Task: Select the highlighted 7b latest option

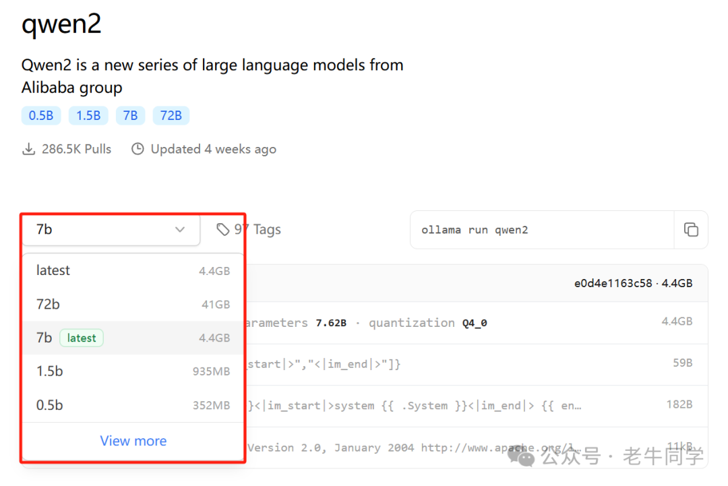Action: 133,338
